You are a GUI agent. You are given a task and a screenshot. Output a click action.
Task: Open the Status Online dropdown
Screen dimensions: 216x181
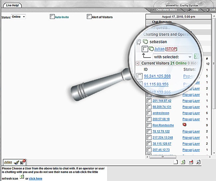(19, 17)
